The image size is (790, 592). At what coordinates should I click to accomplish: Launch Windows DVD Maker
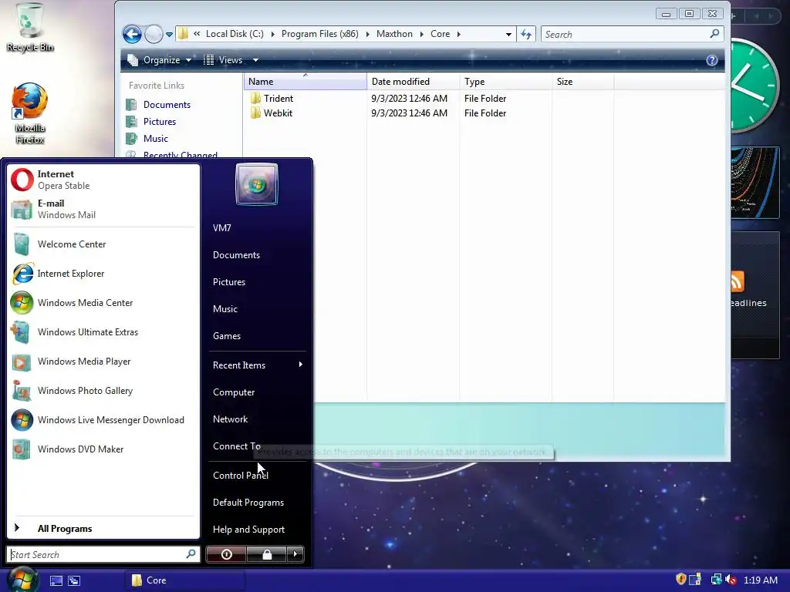[x=103, y=449]
